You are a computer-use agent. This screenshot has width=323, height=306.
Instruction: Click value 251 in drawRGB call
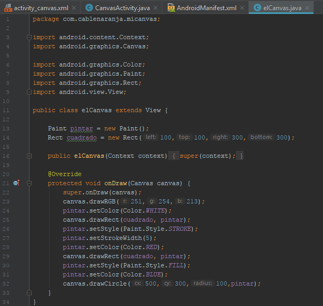[x=136, y=201]
